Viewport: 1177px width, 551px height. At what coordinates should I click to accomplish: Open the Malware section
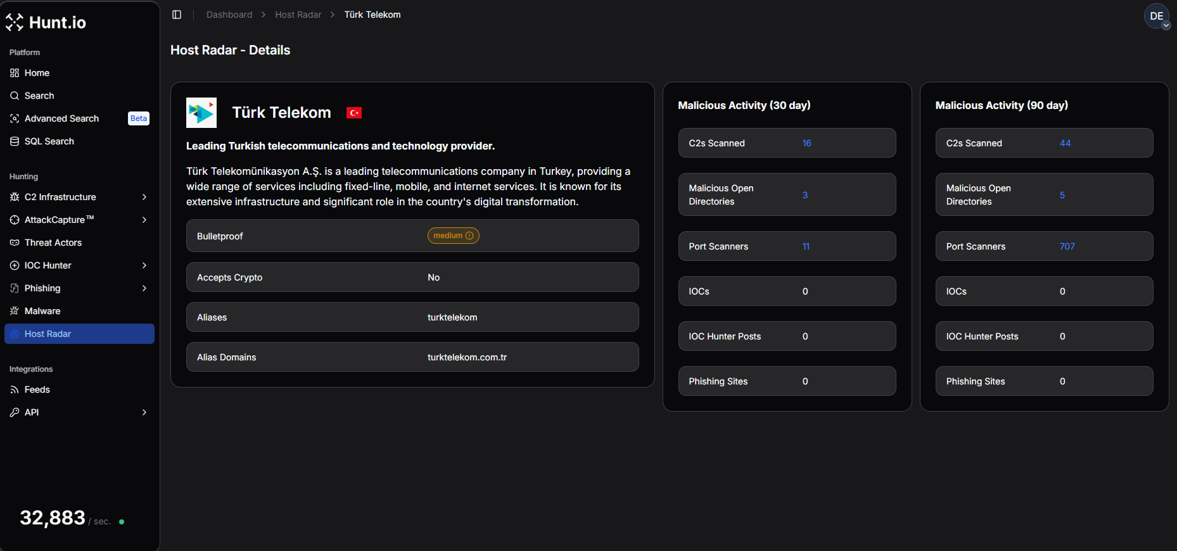click(79, 311)
